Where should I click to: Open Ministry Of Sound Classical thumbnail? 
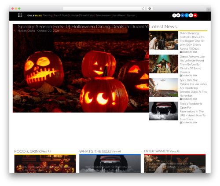164,64
